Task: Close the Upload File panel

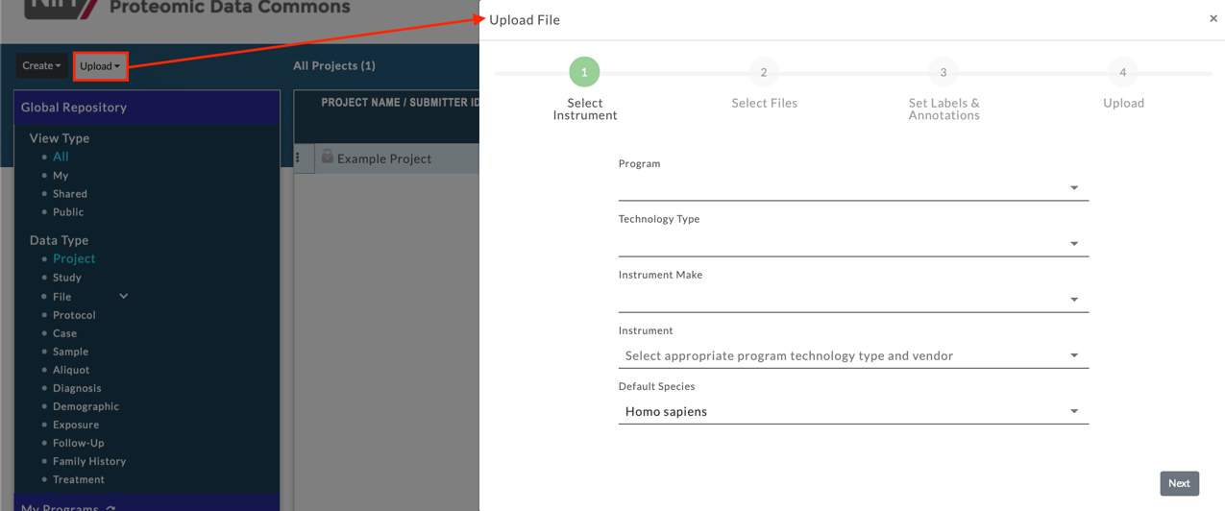Action: pyautogui.click(x=1213, y=19)
